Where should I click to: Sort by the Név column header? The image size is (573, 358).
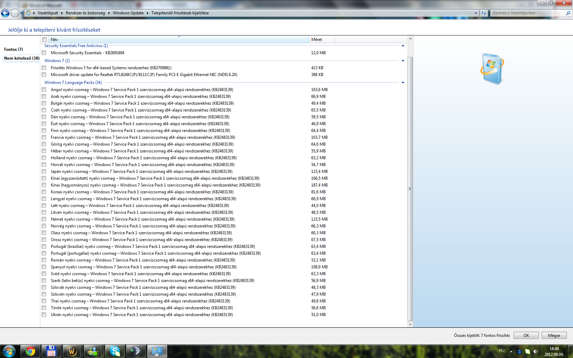[179, 40]
